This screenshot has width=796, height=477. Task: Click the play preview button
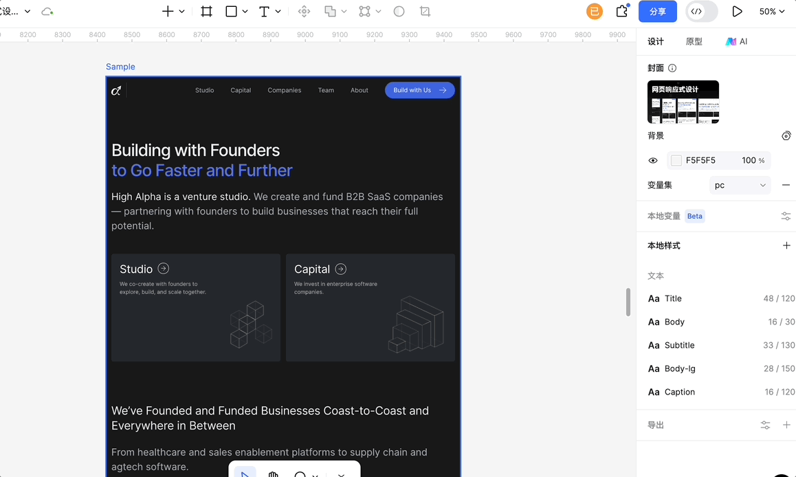click(x=737, y=12)
